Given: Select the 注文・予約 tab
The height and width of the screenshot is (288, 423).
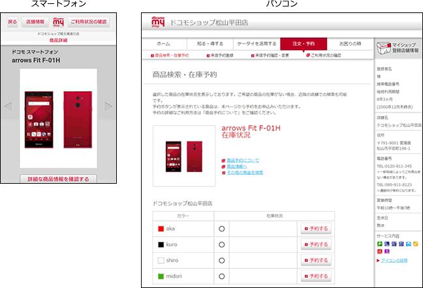Looking at the screenshot, I should coord(304,44).
